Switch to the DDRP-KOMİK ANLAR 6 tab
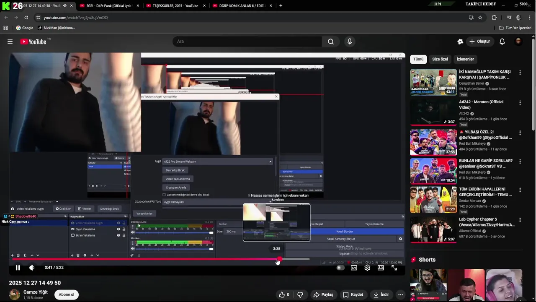 242,5
